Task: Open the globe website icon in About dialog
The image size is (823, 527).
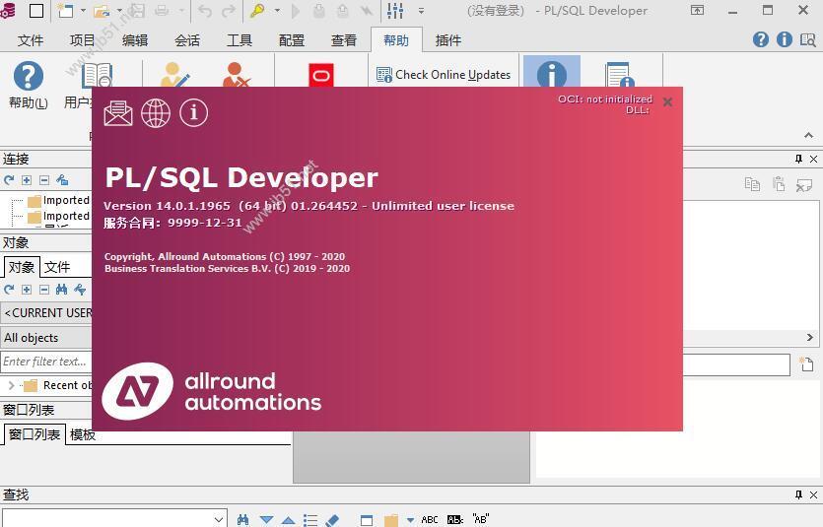Action: coord(156,112)
